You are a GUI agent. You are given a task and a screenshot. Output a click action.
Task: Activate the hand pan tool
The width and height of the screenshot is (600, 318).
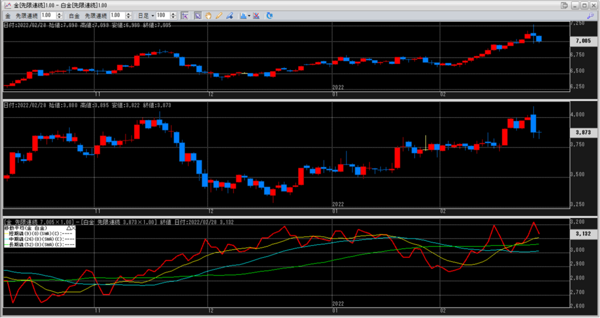(x=209, y=15)
